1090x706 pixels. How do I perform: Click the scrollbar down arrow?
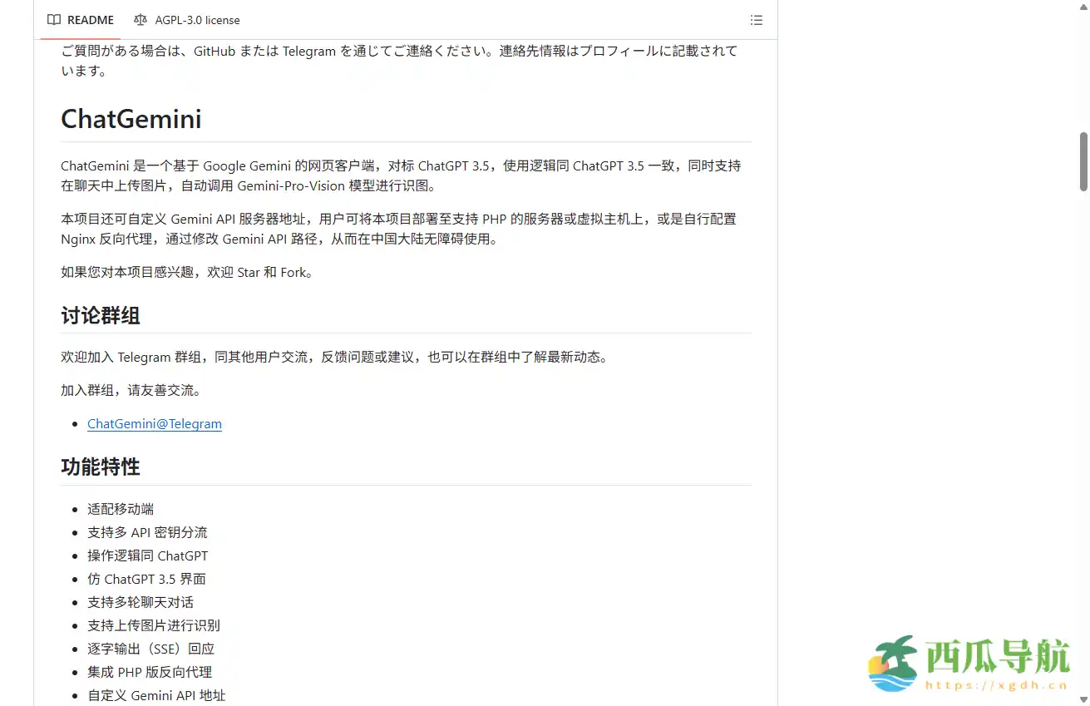1083,699
